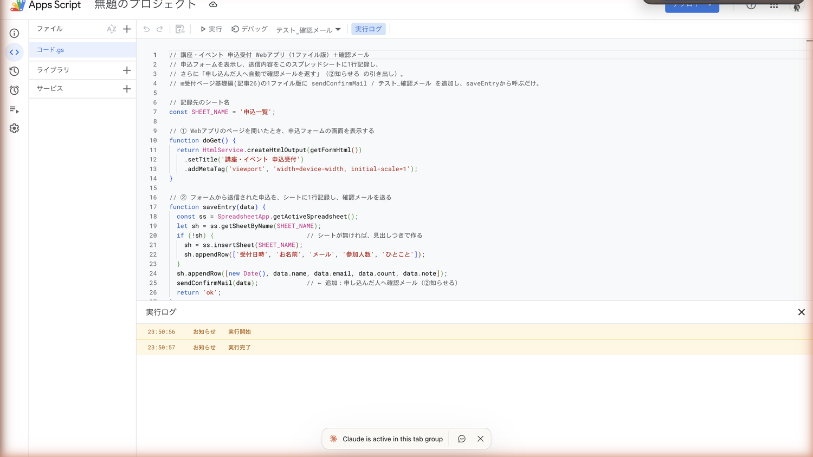Image resolution: width=813 pixels, height=457 pixels.
Task: Click sh.appendRow header row line
Action: (305, 254)
